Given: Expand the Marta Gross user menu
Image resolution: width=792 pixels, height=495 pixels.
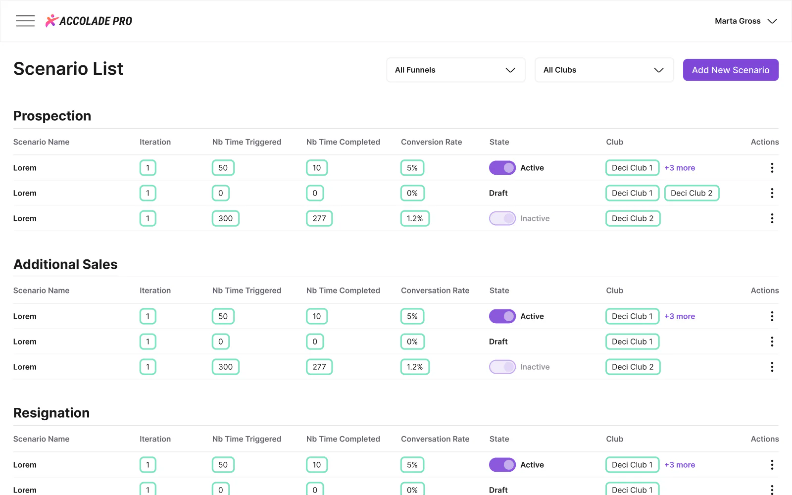Looking at the screenshot, I should pyautogui.click(x=746, y=21).
